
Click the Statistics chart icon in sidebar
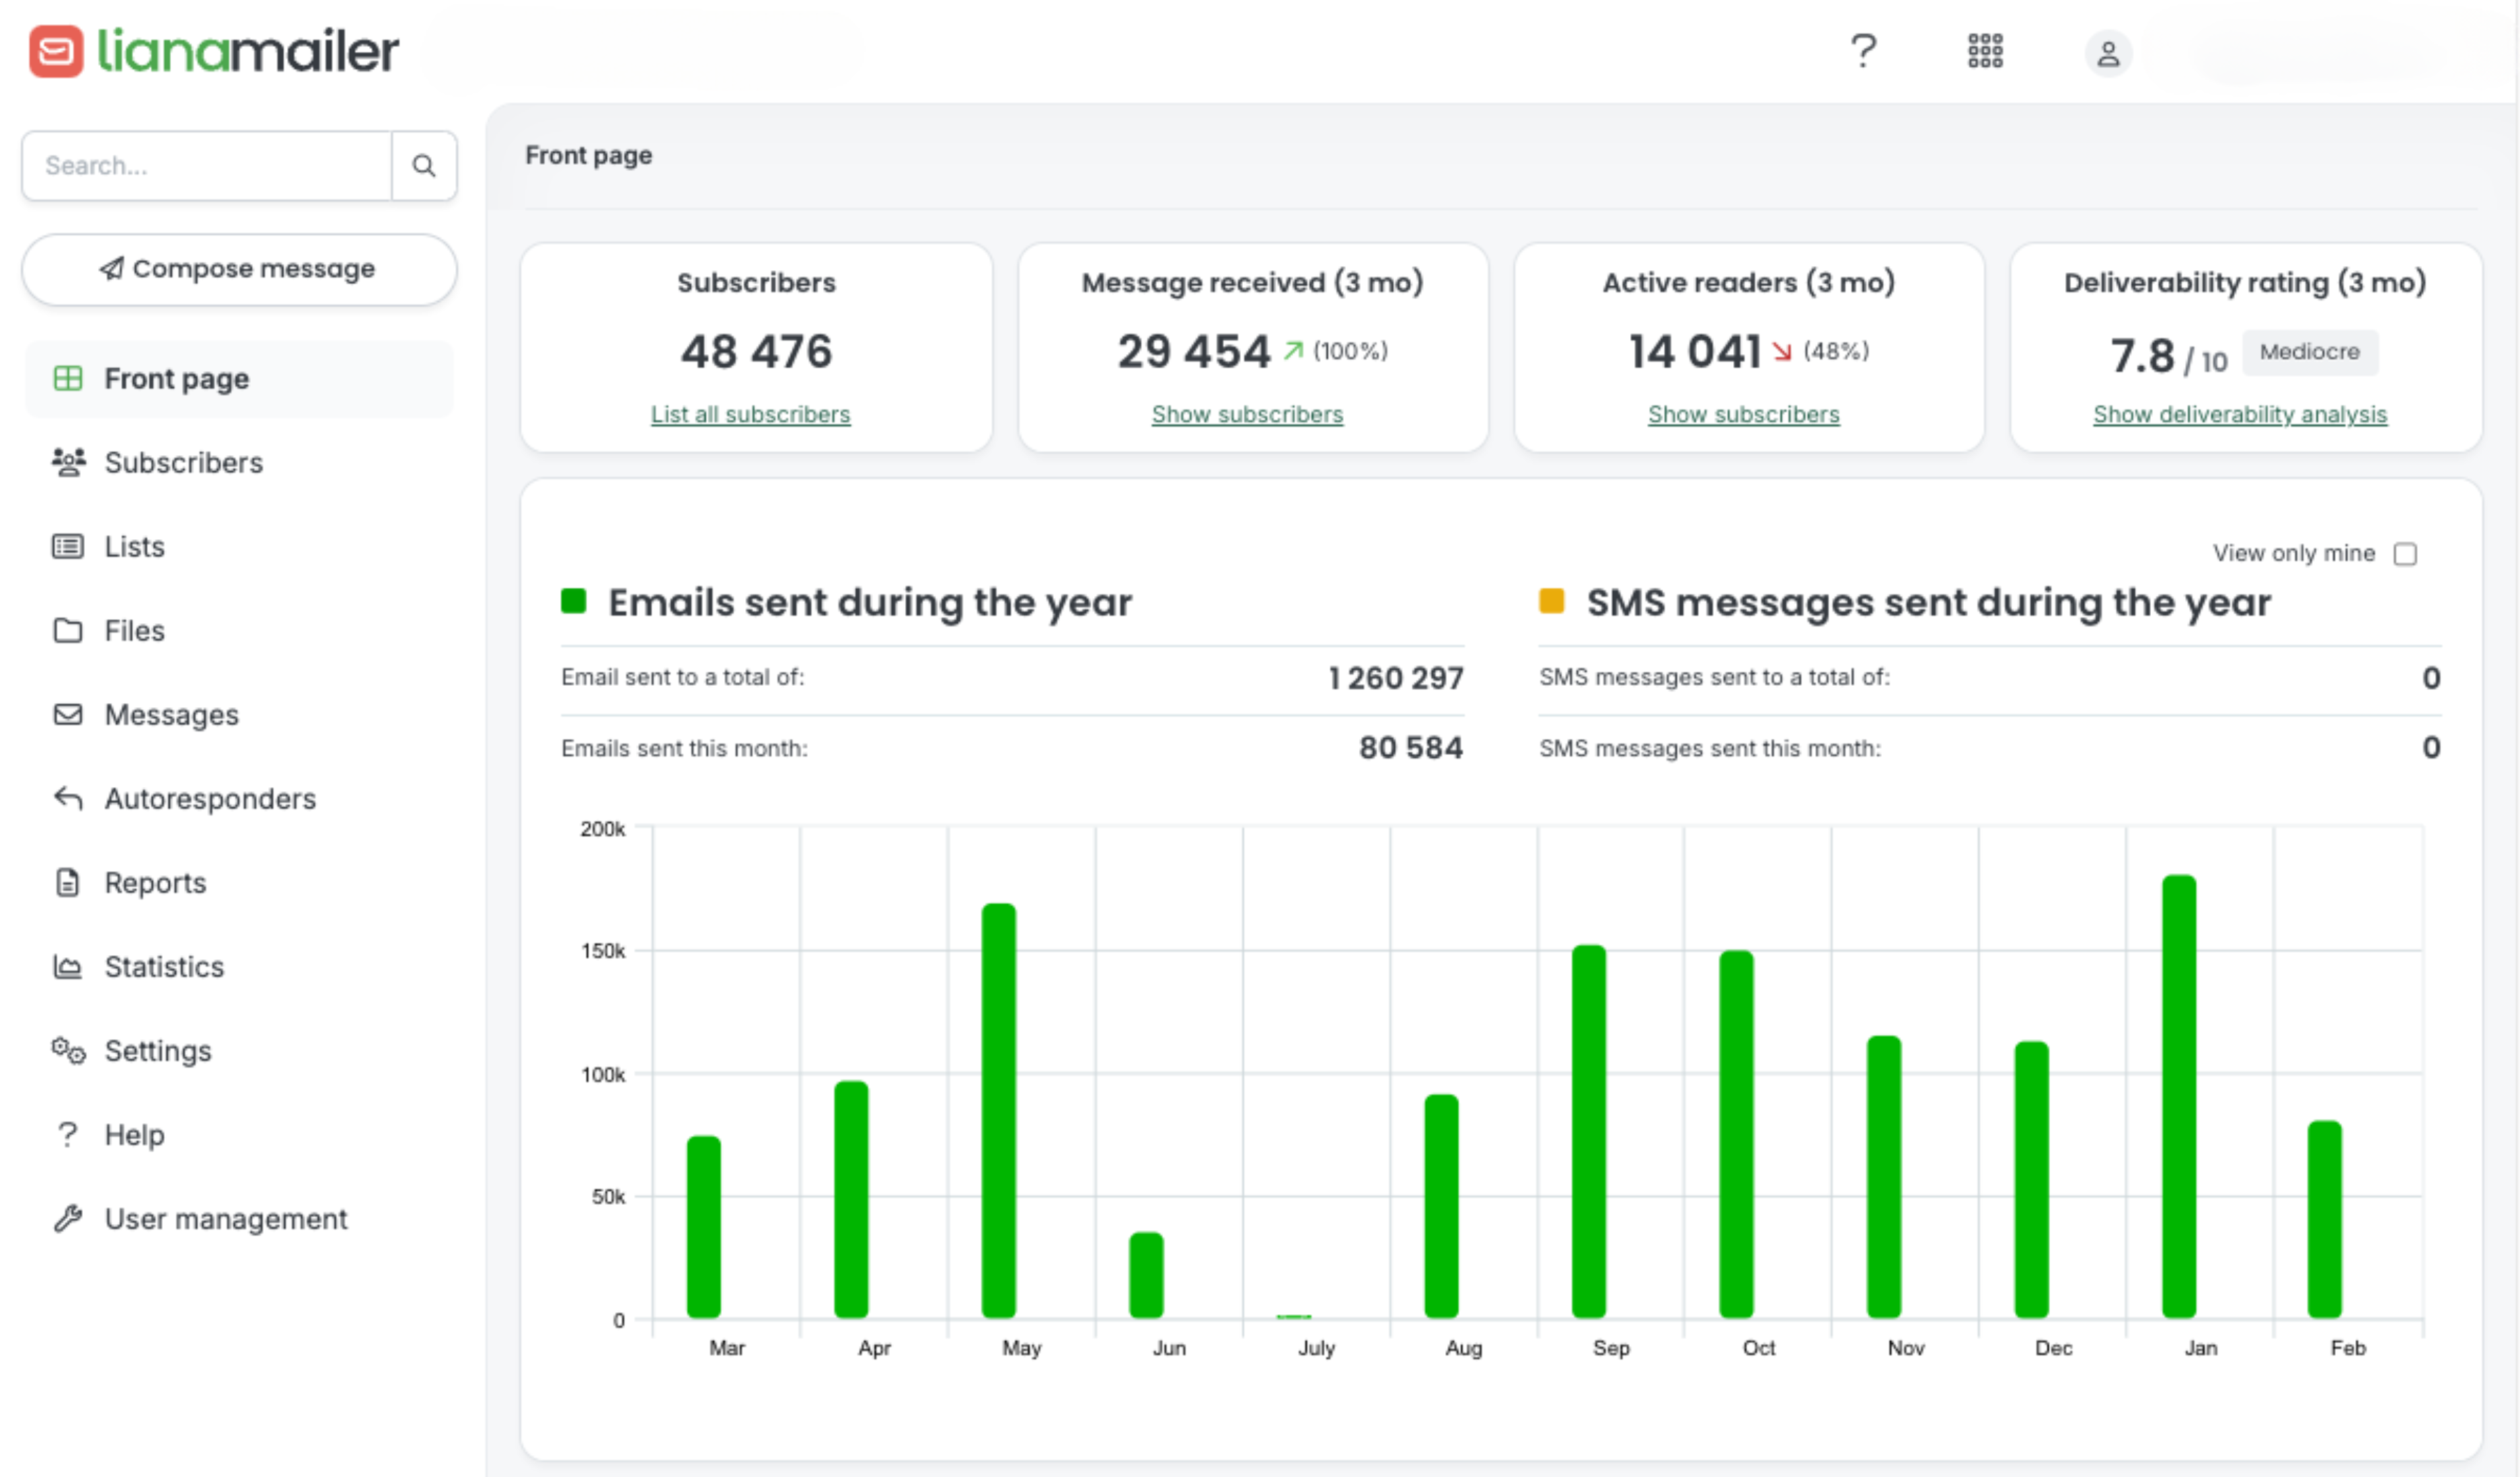67,966
